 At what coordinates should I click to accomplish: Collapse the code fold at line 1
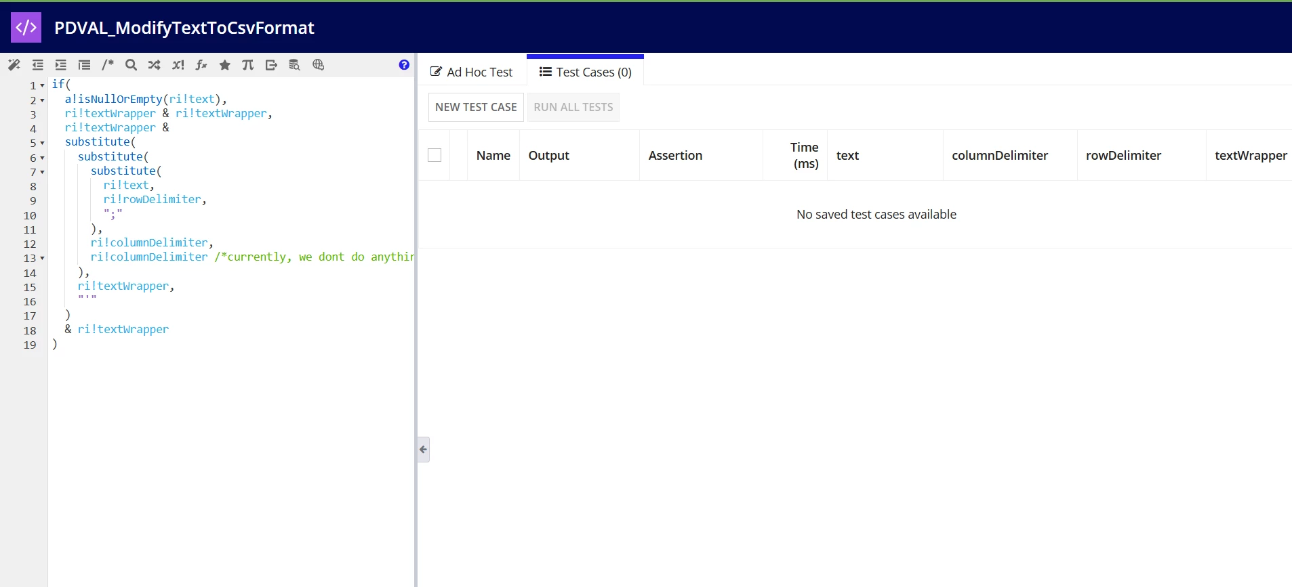[x=42, y=85]
